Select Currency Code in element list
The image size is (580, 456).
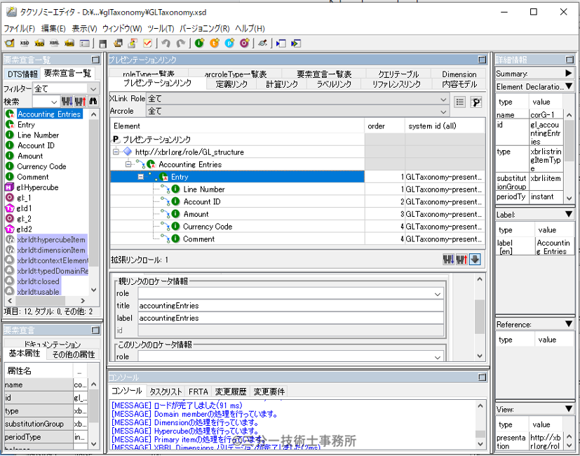coord(41,166)
